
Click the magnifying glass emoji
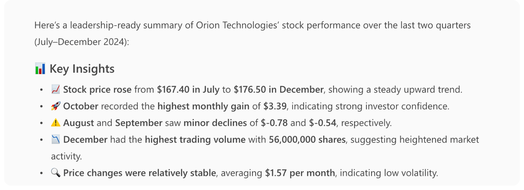pos(56,173)
